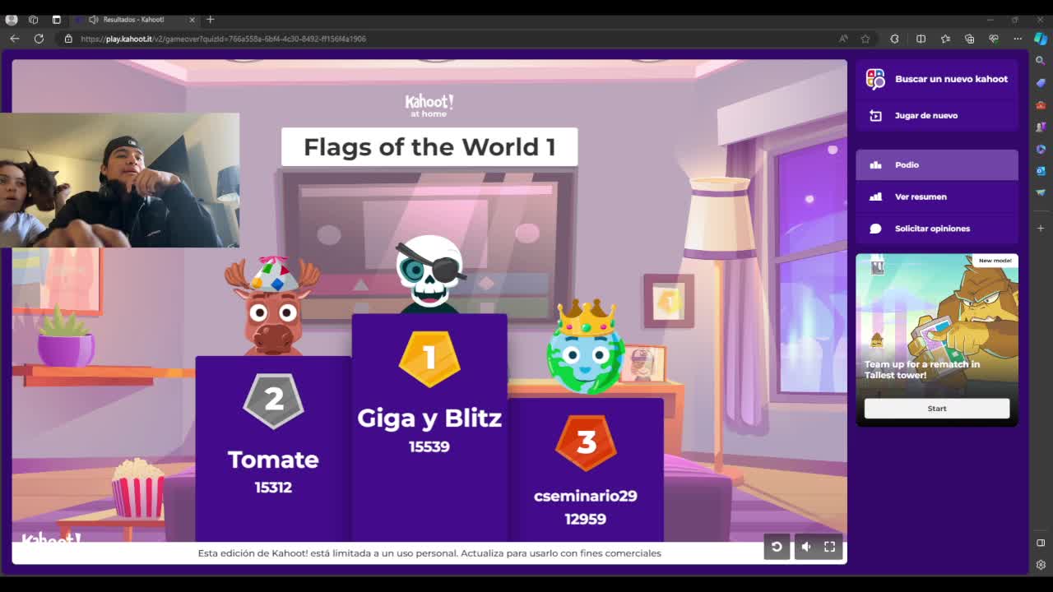Click the Solicitar opiniones speech bubble icon
Image resolution: width=1053 pixels, height=592 pixels.
pos(875,229)
